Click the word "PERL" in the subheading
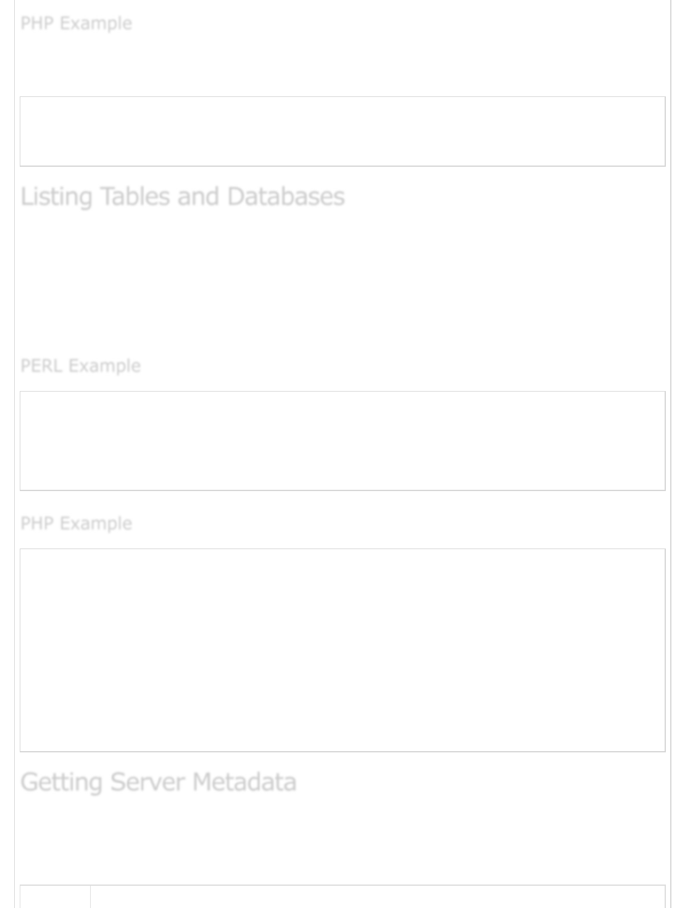Screen dimensions: 685x908 [41, 366]
